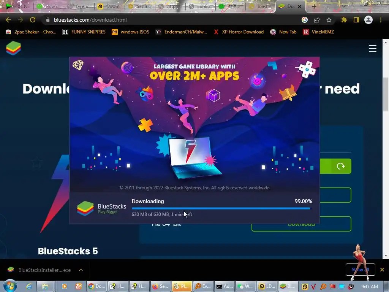The height and width of the screenshot is (292, 389).
Task: Open the 'EndermanCH/Malw...' bookmark
Action: point(181,32)
